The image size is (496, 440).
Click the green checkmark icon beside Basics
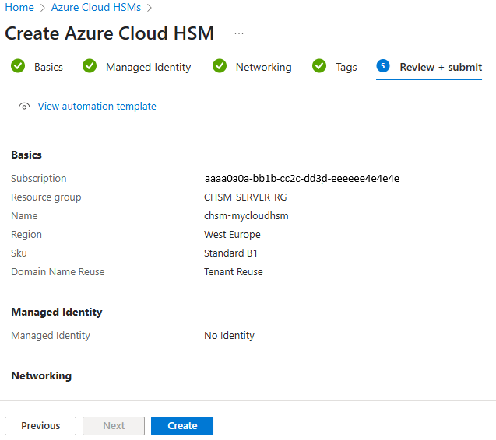click(x=18, y=67)
